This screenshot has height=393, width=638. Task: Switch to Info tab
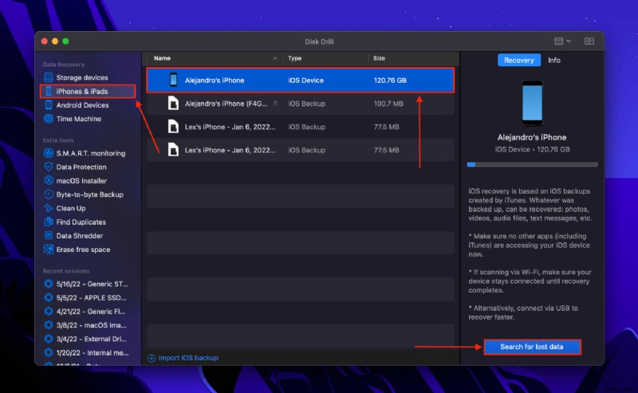click(553, 61)
